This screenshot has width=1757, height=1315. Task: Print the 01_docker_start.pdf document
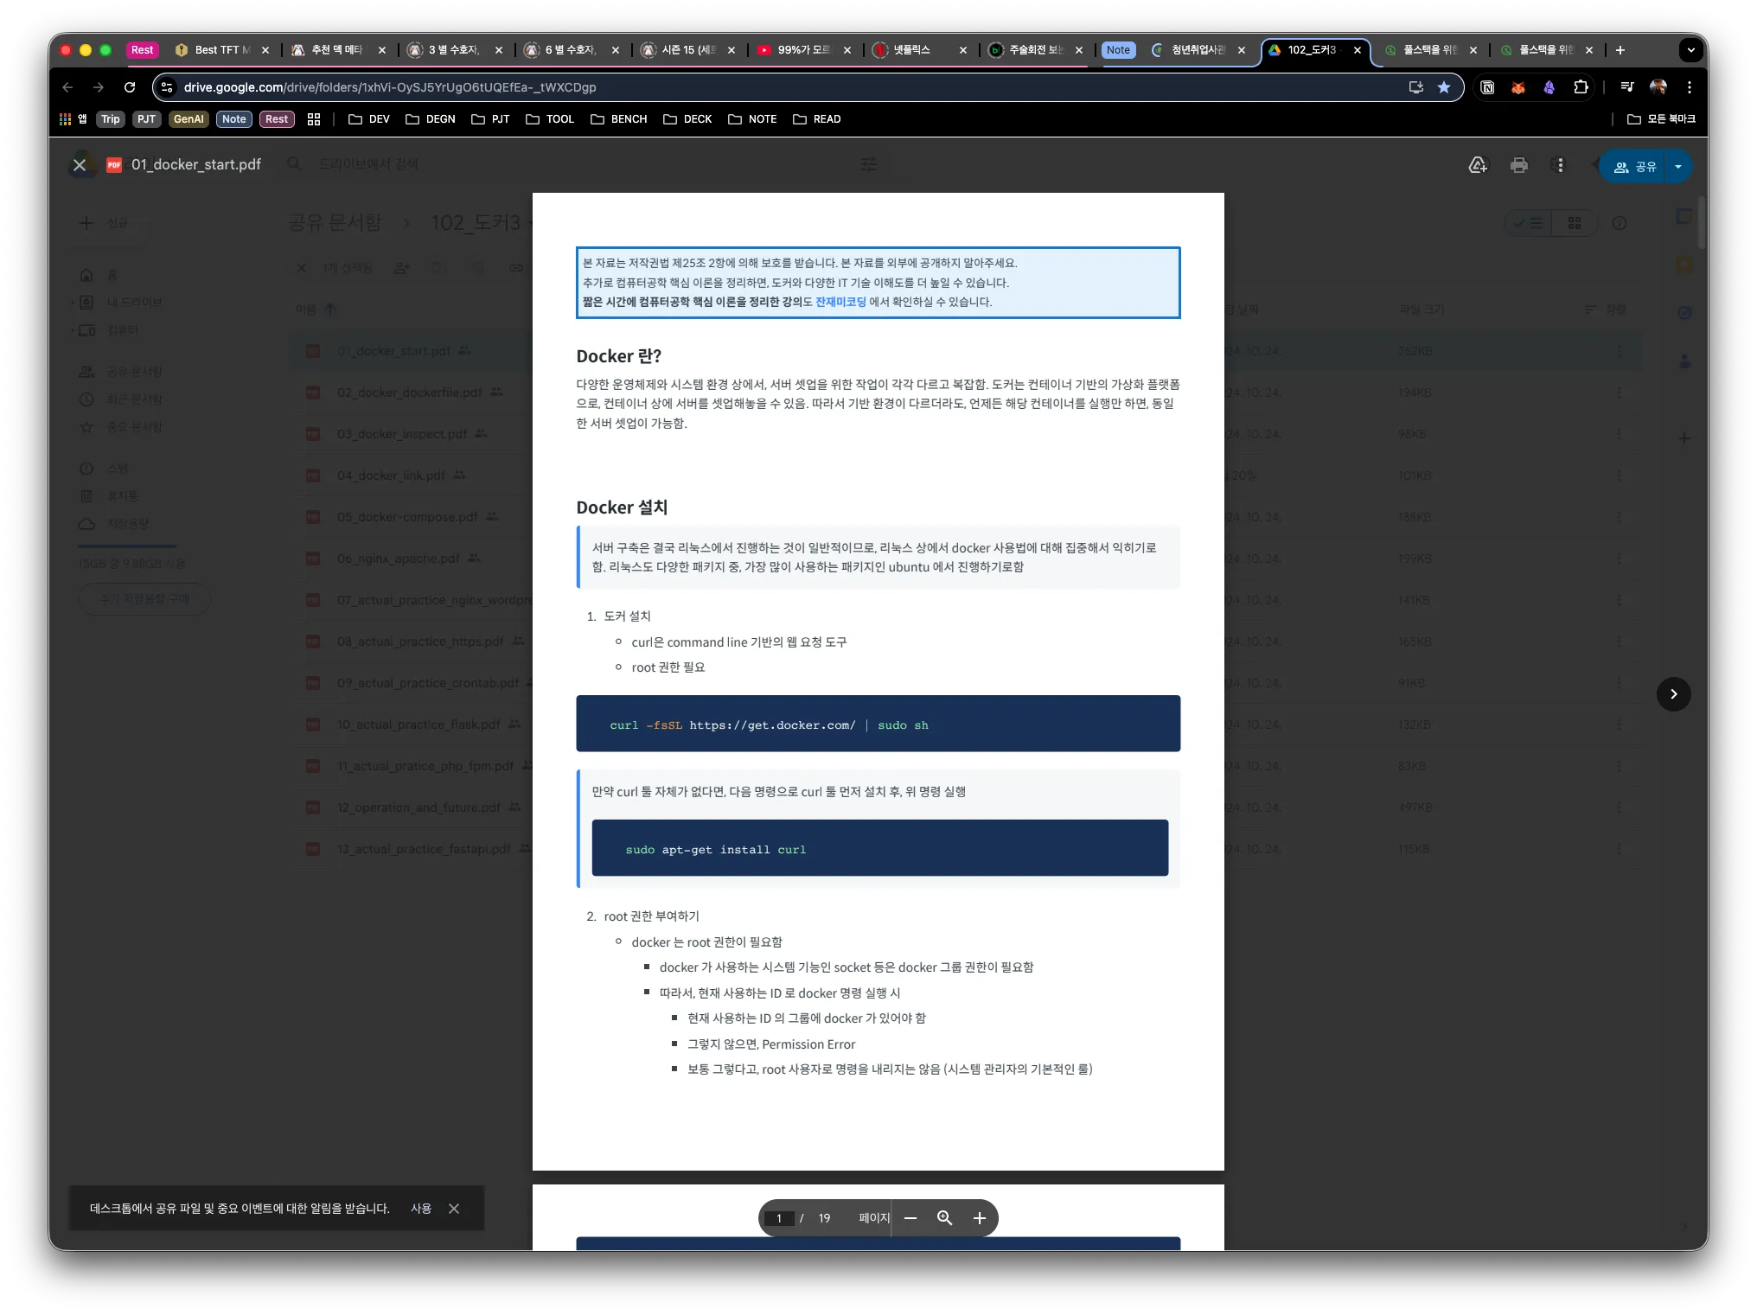coord(1519,165)
